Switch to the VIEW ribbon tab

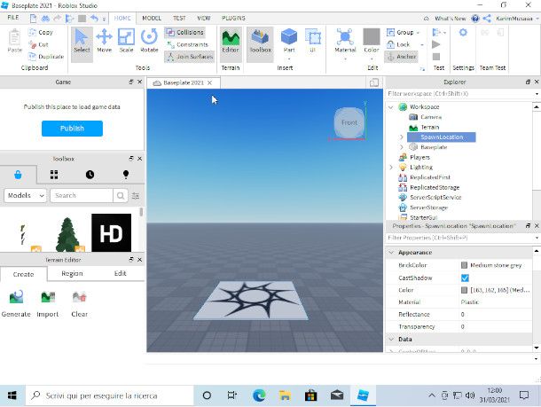[x=204, y=18]
